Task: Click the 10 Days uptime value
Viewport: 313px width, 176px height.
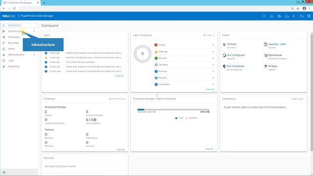Action: coord(272,66)
